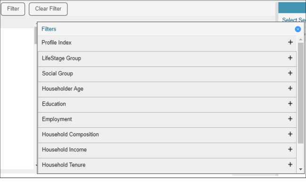This screenshot has width=306, height=182.
Task: Click the plus icon for LifeStage Group
Action: [290, 58]
